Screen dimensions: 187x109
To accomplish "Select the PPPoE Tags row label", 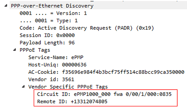I will (x=35, y=50).
